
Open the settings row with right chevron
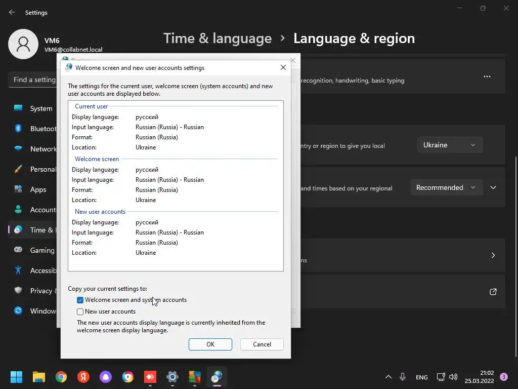[403, 255]
